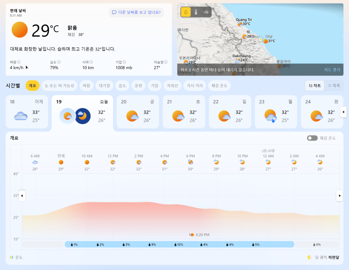The height and width of the screenshot is (270, 349).
Task: Switch to 목록 list view
Action: point(334,86)
